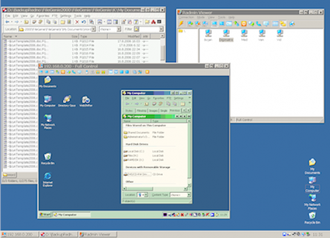Screen dimensions: 330x238
Task: Open the <None> dropdown in FileGenie location bar
Action: [x=119, y=29]
